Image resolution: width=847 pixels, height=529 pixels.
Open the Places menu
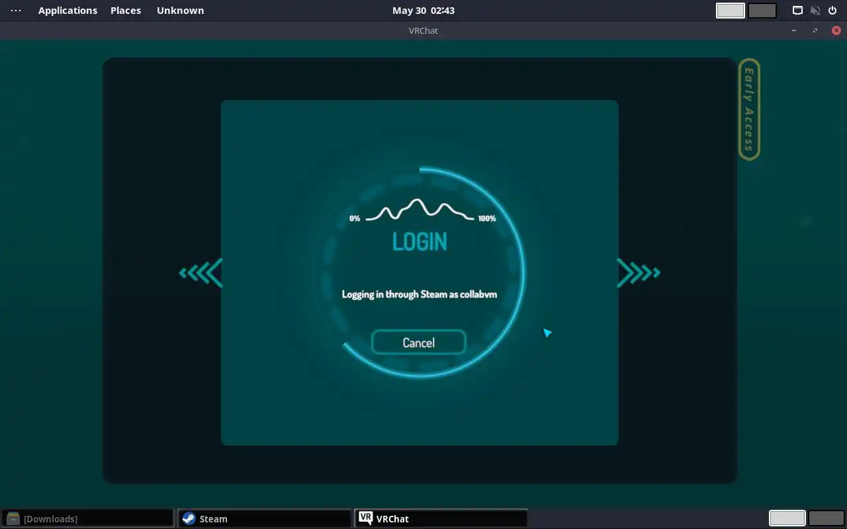126,11
